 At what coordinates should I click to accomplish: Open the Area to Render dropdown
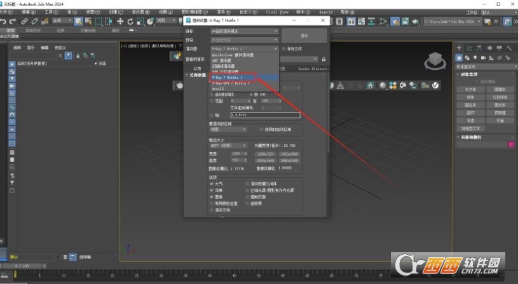coord(228,129)
